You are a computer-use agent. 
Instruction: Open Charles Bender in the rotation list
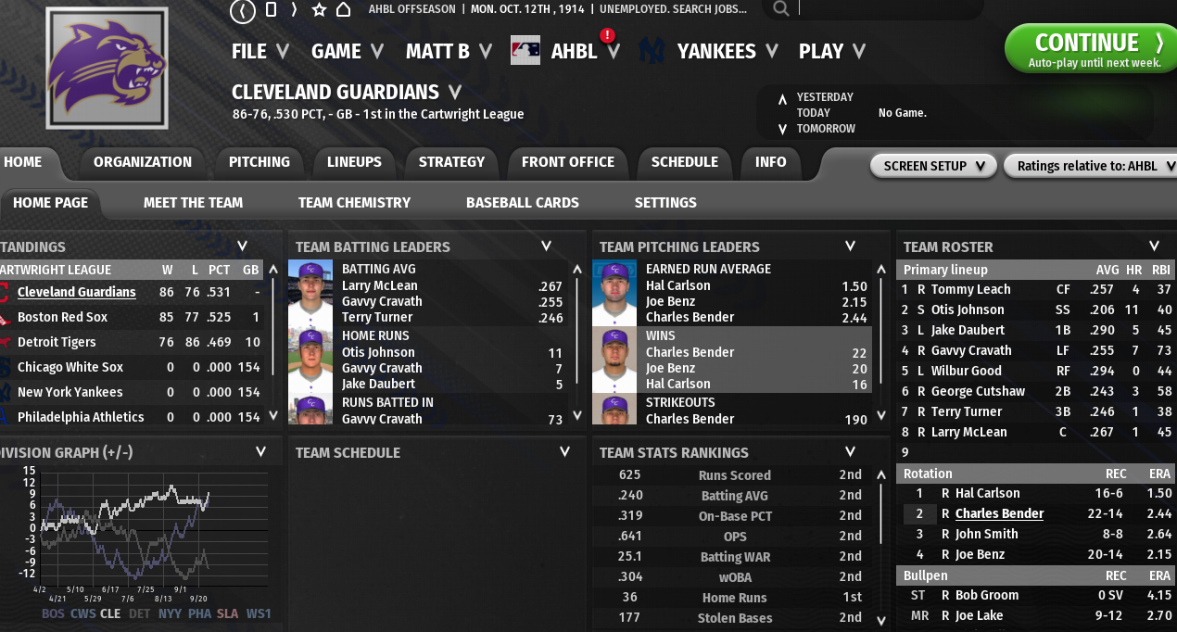(999, 513)
